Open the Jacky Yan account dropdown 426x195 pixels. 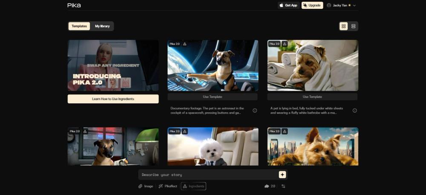[341, 6]
